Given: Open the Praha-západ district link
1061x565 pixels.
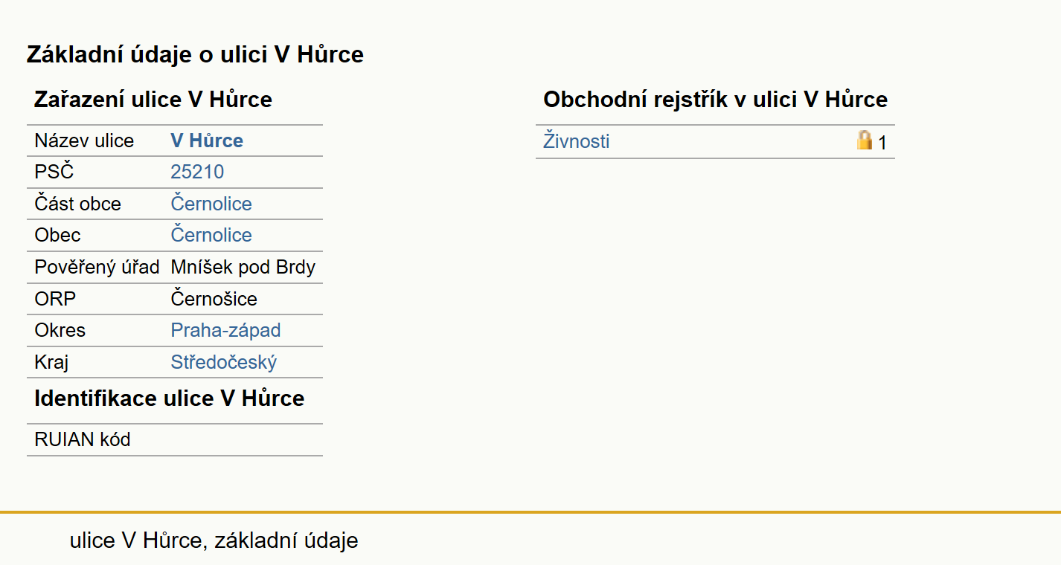Looking at the screenshot, I should click(225, 330).
